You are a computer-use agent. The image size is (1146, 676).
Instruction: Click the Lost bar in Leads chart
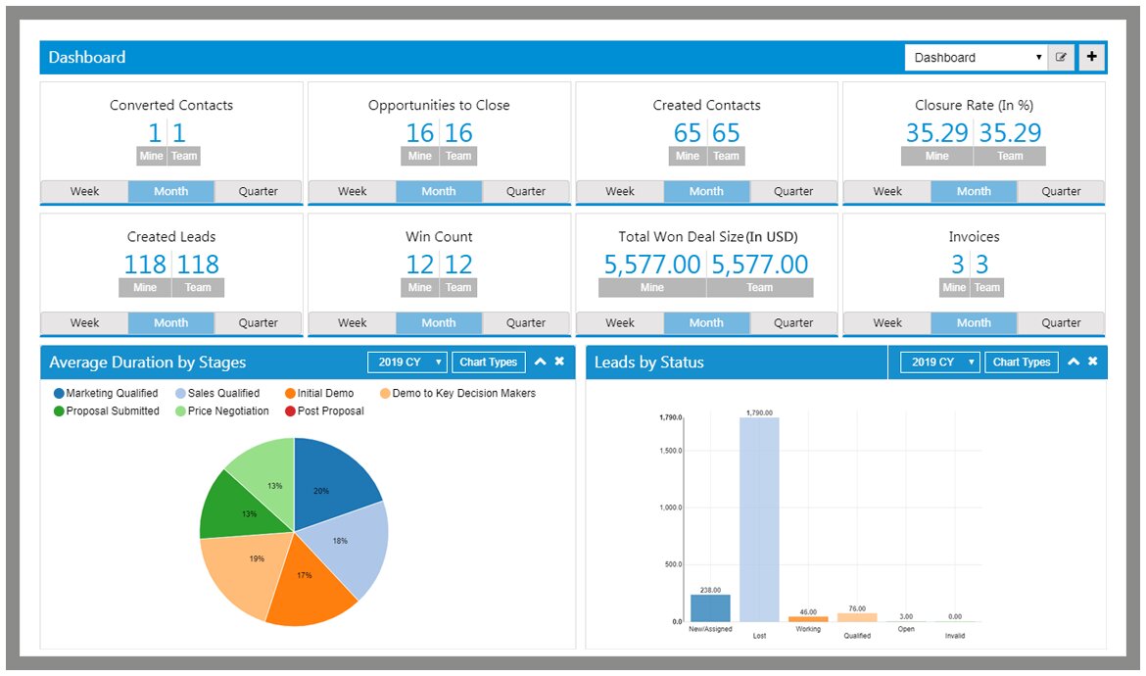click(x=759, y=519)
